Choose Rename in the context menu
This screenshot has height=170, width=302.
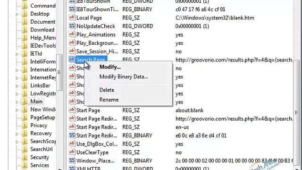pyautogui.click(x=109, y=100)
